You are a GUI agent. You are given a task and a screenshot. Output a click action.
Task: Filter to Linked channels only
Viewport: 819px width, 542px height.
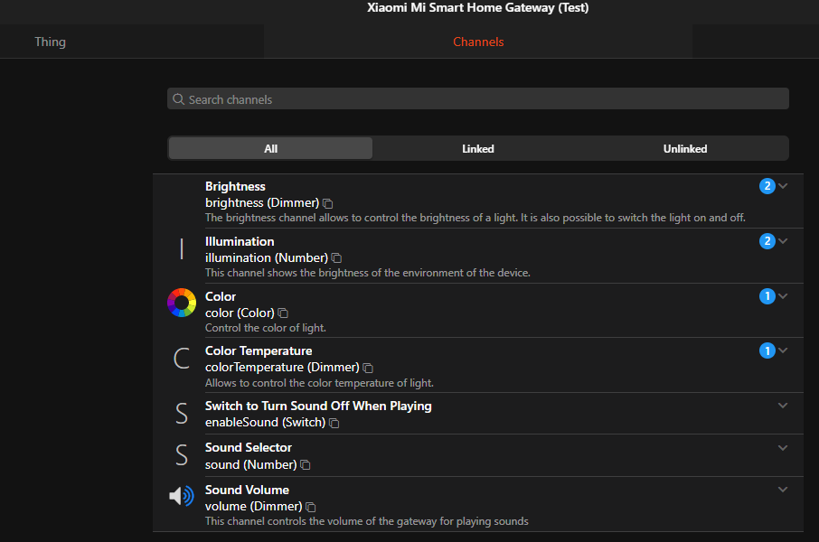(x=477, y=148)
